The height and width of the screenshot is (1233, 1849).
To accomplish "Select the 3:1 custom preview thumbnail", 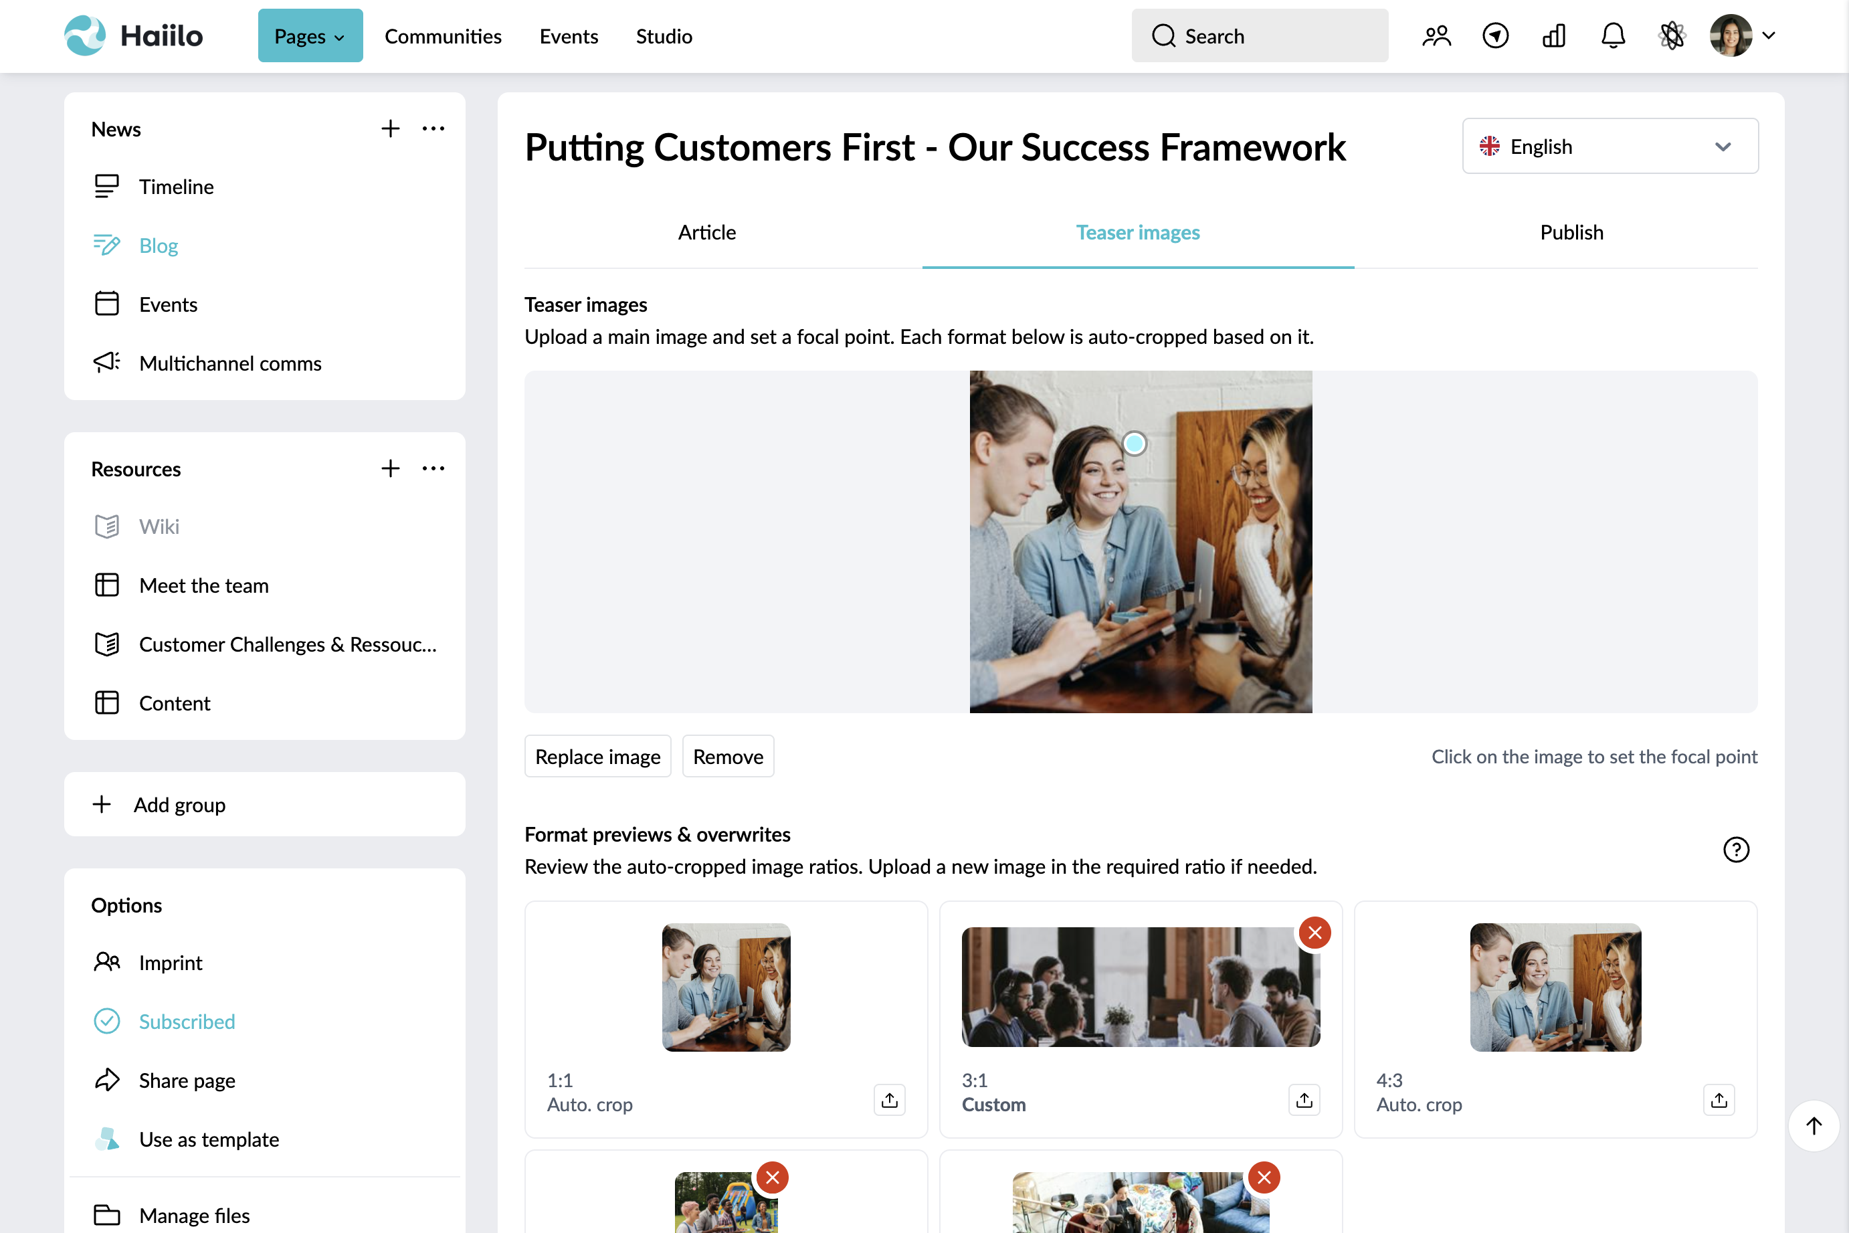I will pos(1141,987).
